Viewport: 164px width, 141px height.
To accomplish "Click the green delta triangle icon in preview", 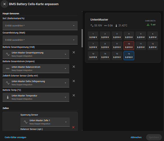I will click(x=148, y=25).
